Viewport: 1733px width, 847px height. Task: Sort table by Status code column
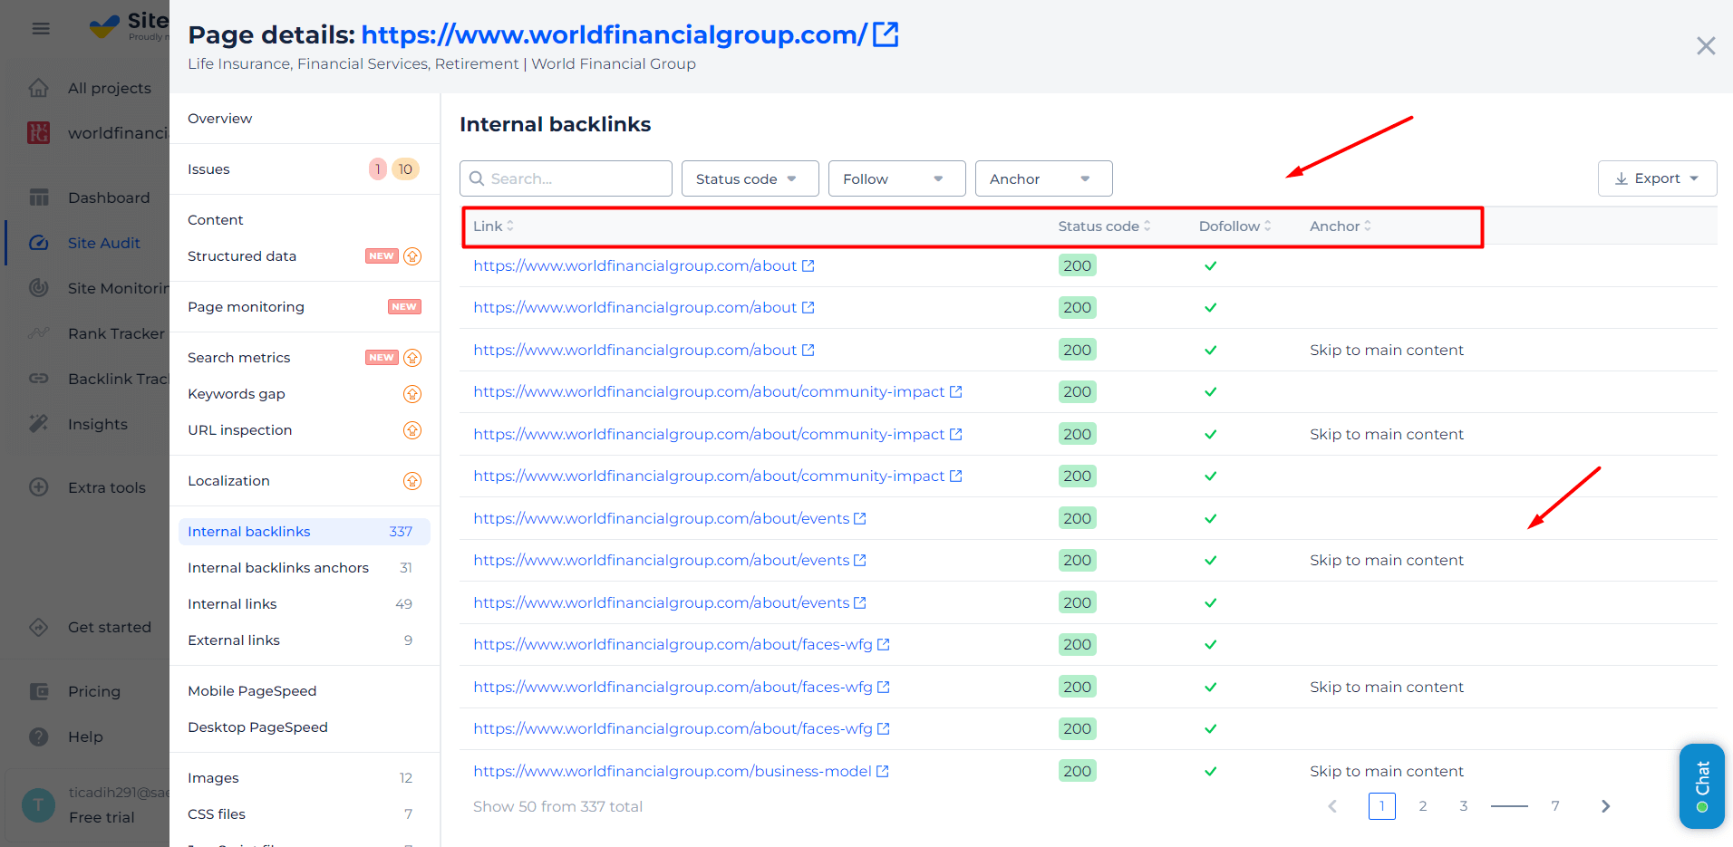click(1104, 226)
